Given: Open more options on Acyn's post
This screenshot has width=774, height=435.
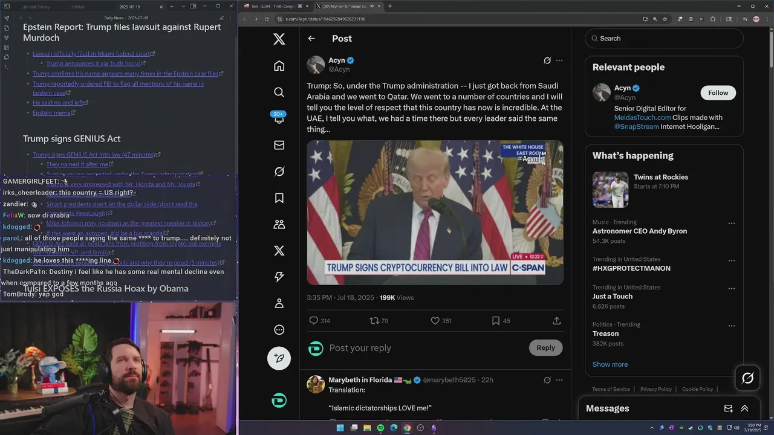Looking at the screenshot, I should point(559,60).
